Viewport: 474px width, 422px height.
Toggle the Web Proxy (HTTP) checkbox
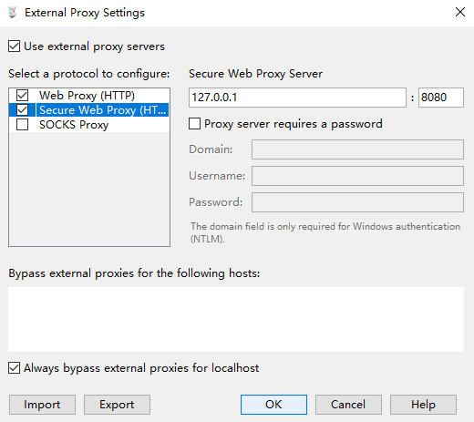(x=23, y=96)
